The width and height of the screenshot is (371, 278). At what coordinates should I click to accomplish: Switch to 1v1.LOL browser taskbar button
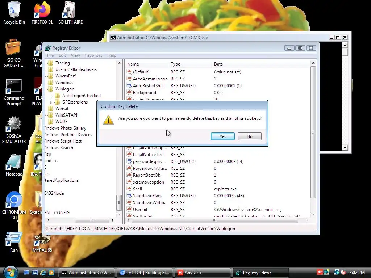pos(145,273)
